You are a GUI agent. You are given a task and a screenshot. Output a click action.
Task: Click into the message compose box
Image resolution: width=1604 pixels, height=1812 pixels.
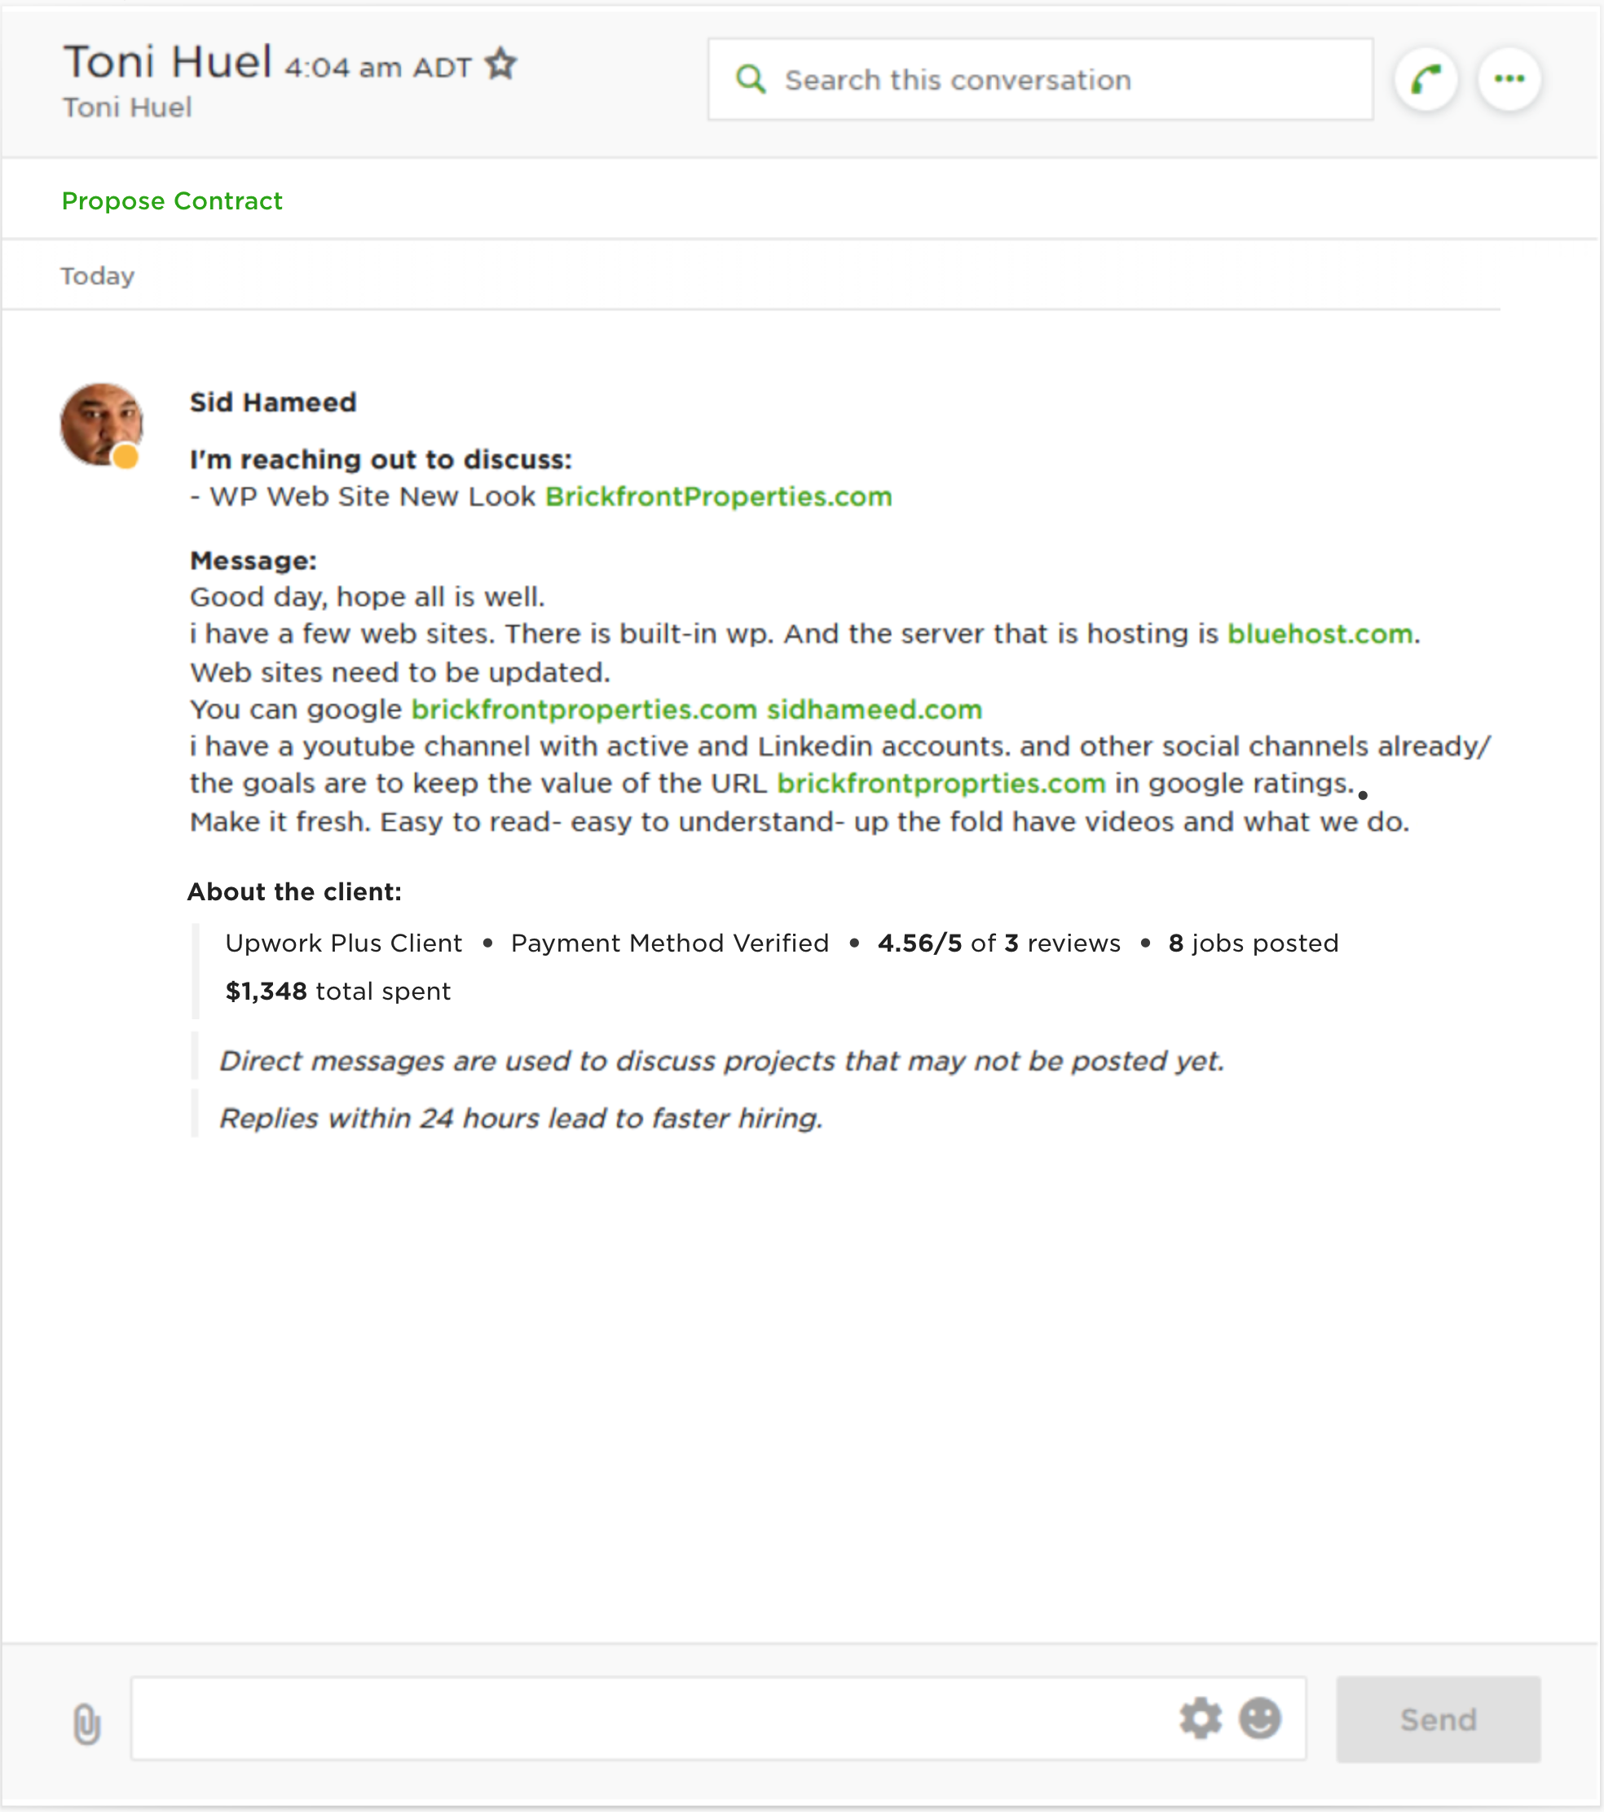(647, 1719)
